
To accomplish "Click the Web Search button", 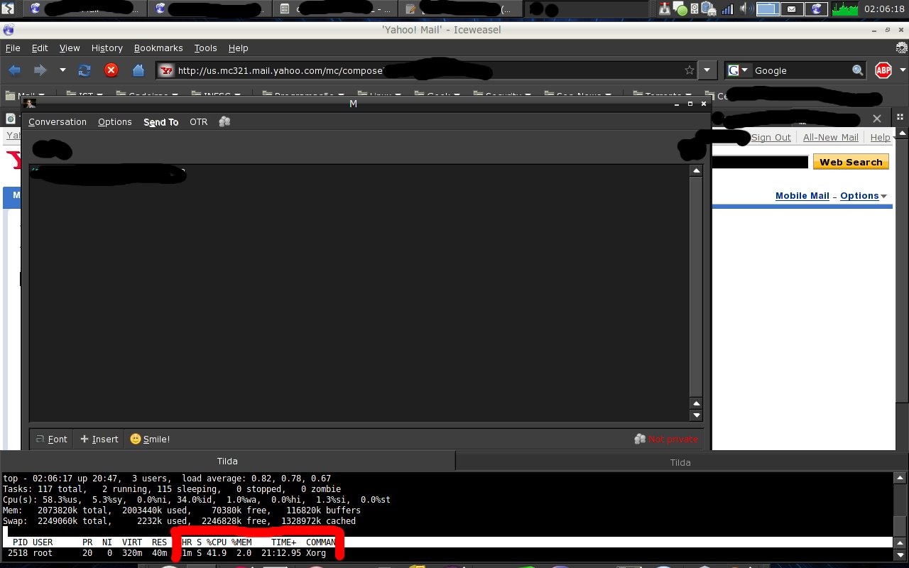I will (851, 162).
